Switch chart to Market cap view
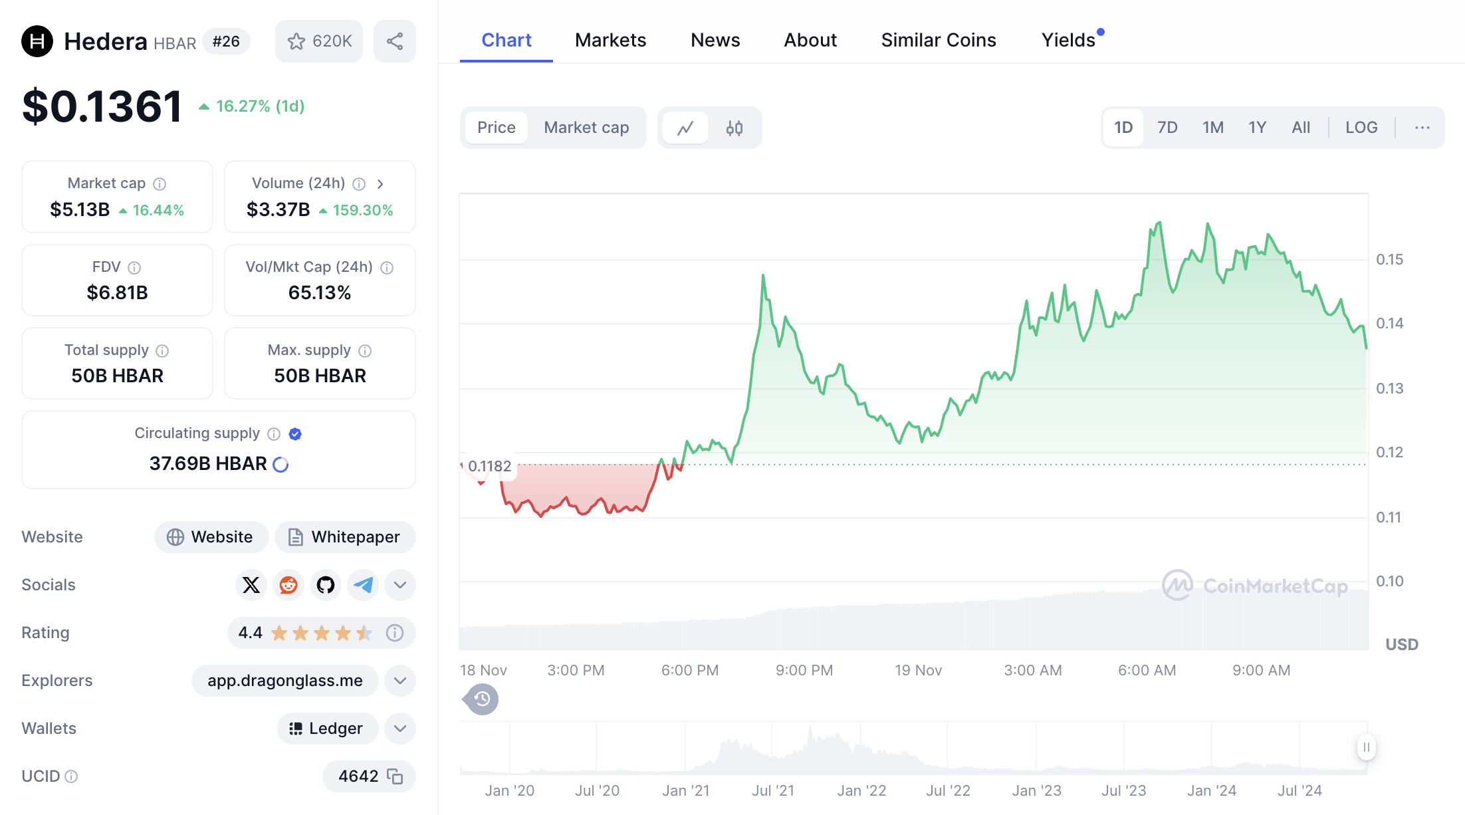 point(586,128)
